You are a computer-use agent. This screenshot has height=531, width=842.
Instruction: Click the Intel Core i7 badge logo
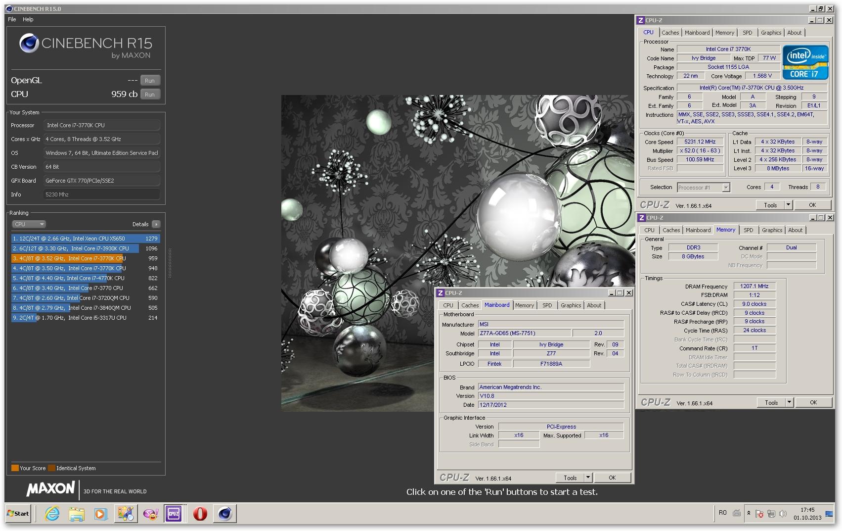[805, 63]
